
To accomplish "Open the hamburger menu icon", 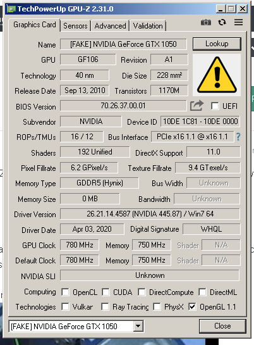I will point(238,22).
